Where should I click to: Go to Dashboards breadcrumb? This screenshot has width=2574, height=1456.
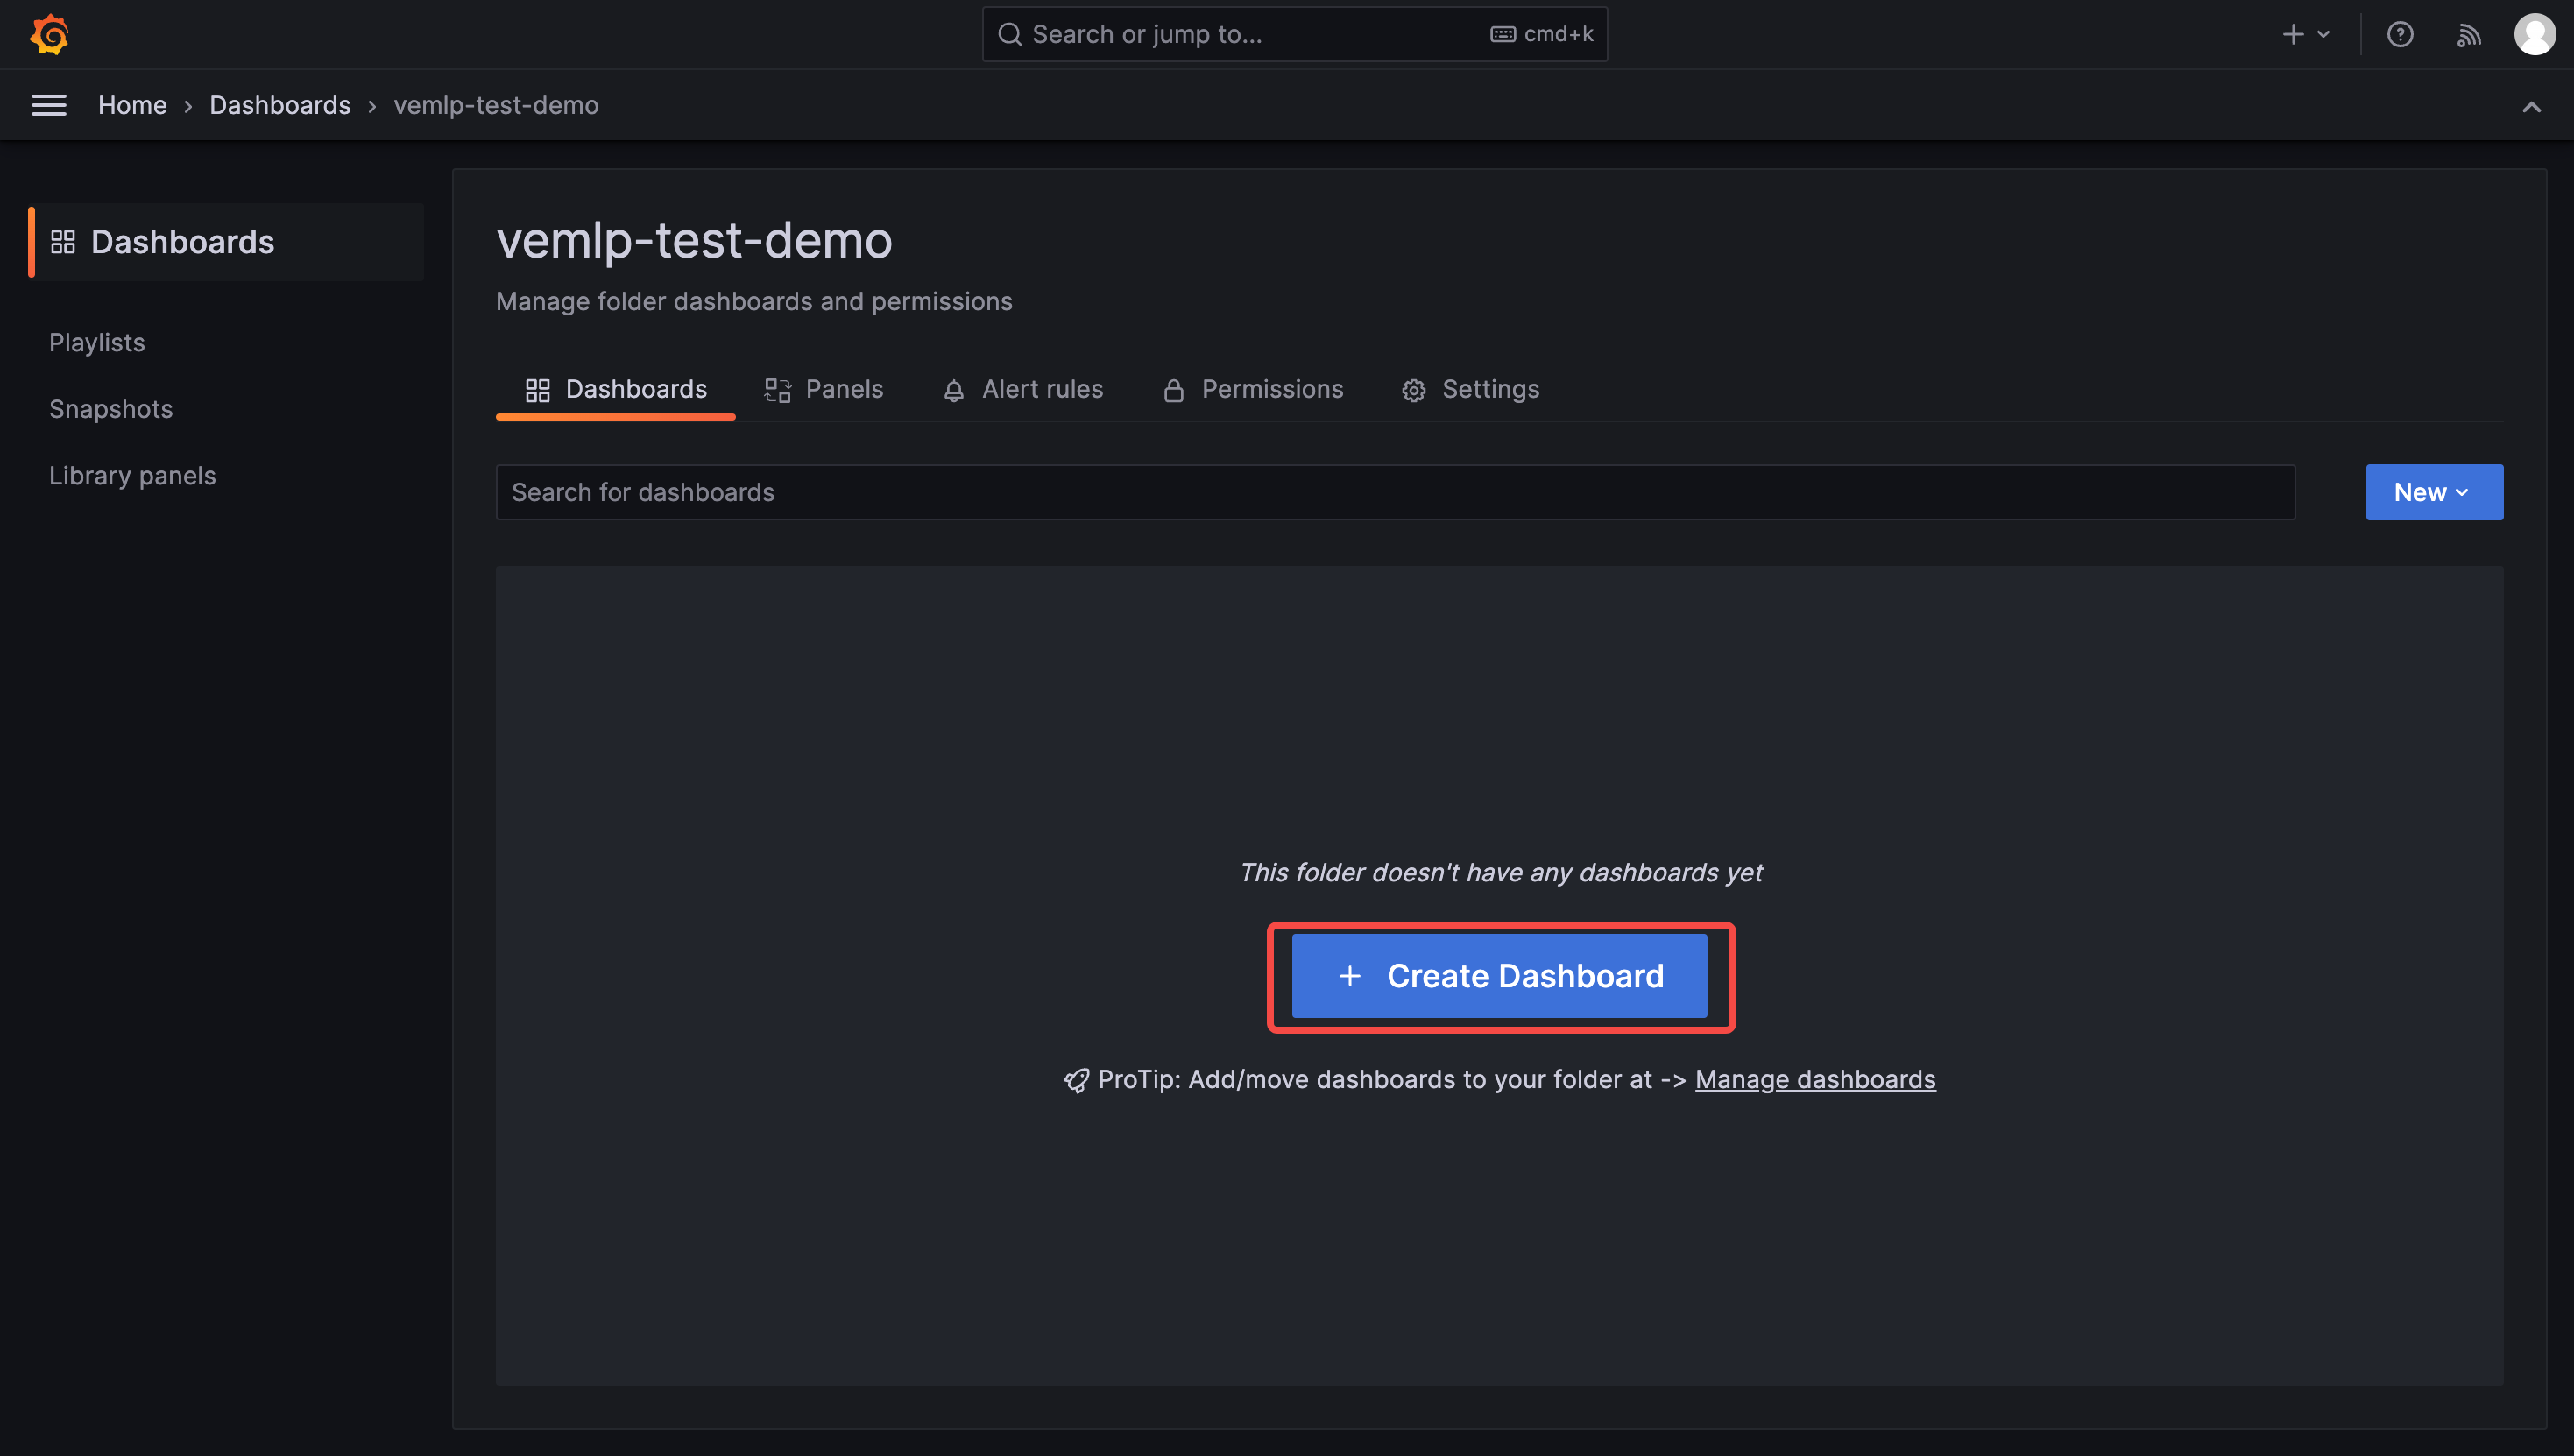coord(280,105)
